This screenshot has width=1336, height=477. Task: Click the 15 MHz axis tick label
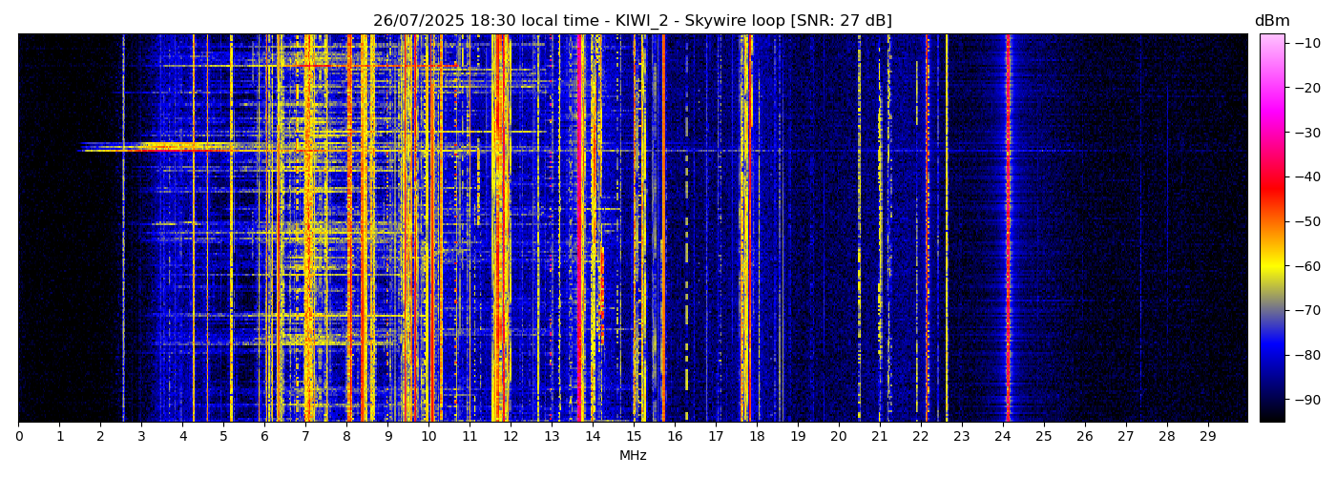point(634,437)
